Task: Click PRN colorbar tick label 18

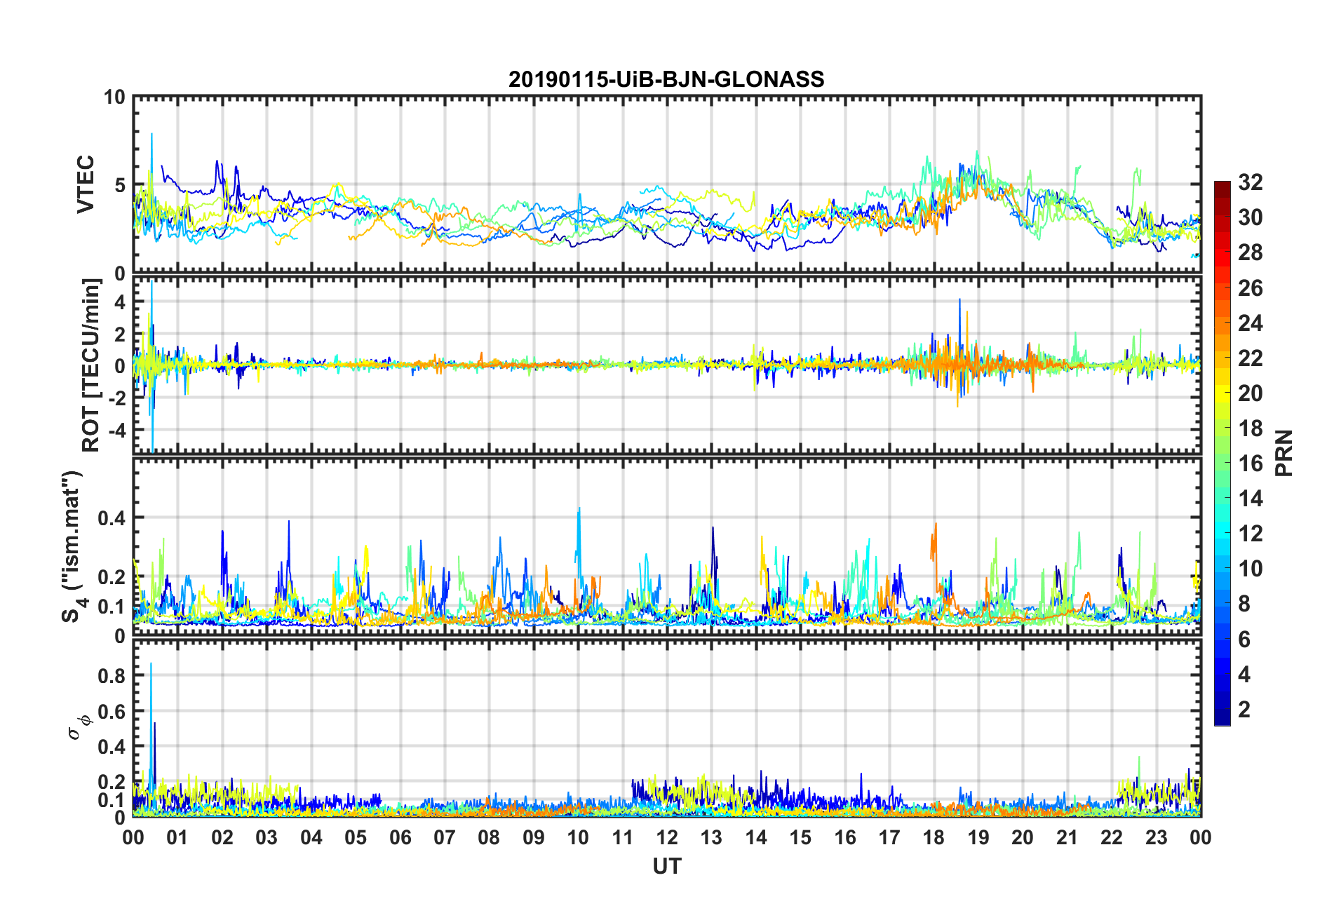Action: tap(1251, 428)
